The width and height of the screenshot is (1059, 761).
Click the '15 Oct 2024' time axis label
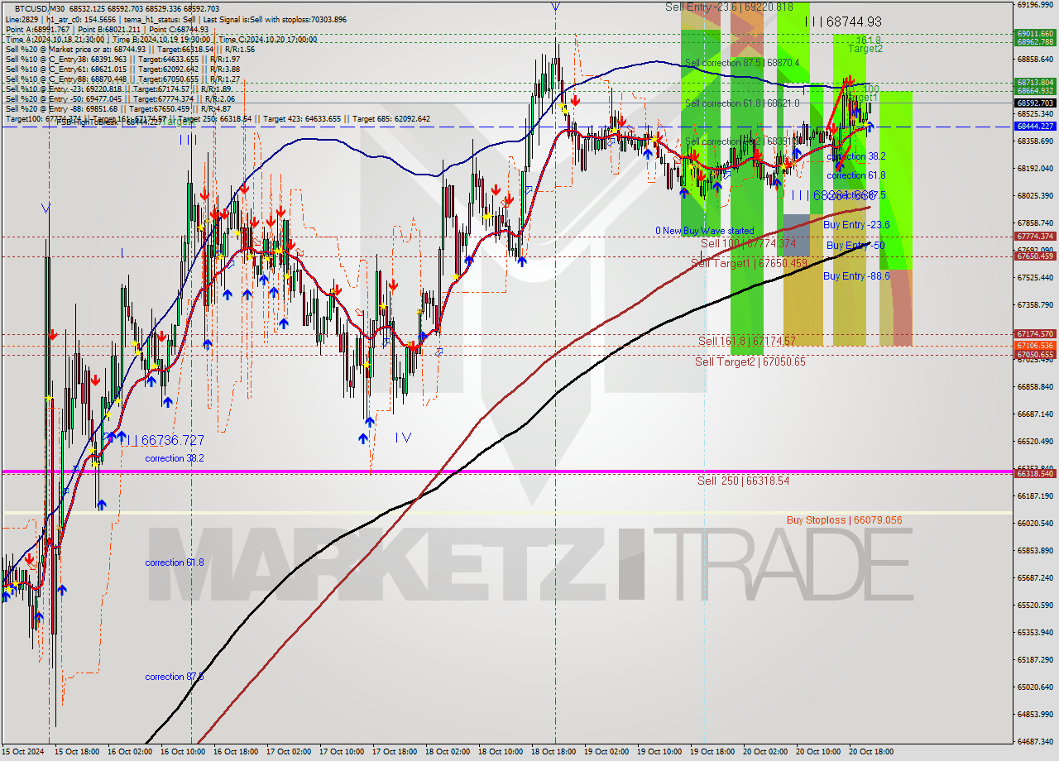coord(22,752)
